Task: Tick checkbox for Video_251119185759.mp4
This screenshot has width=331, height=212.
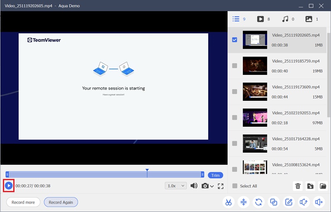Action: [x=235, y=66]
